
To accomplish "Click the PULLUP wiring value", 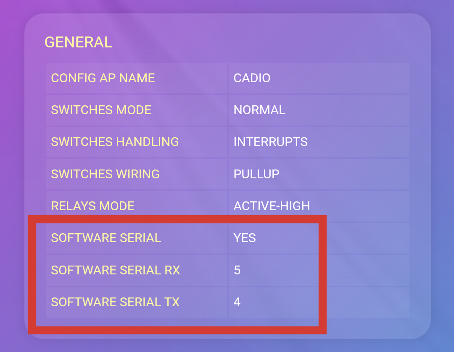I will 256,174.
